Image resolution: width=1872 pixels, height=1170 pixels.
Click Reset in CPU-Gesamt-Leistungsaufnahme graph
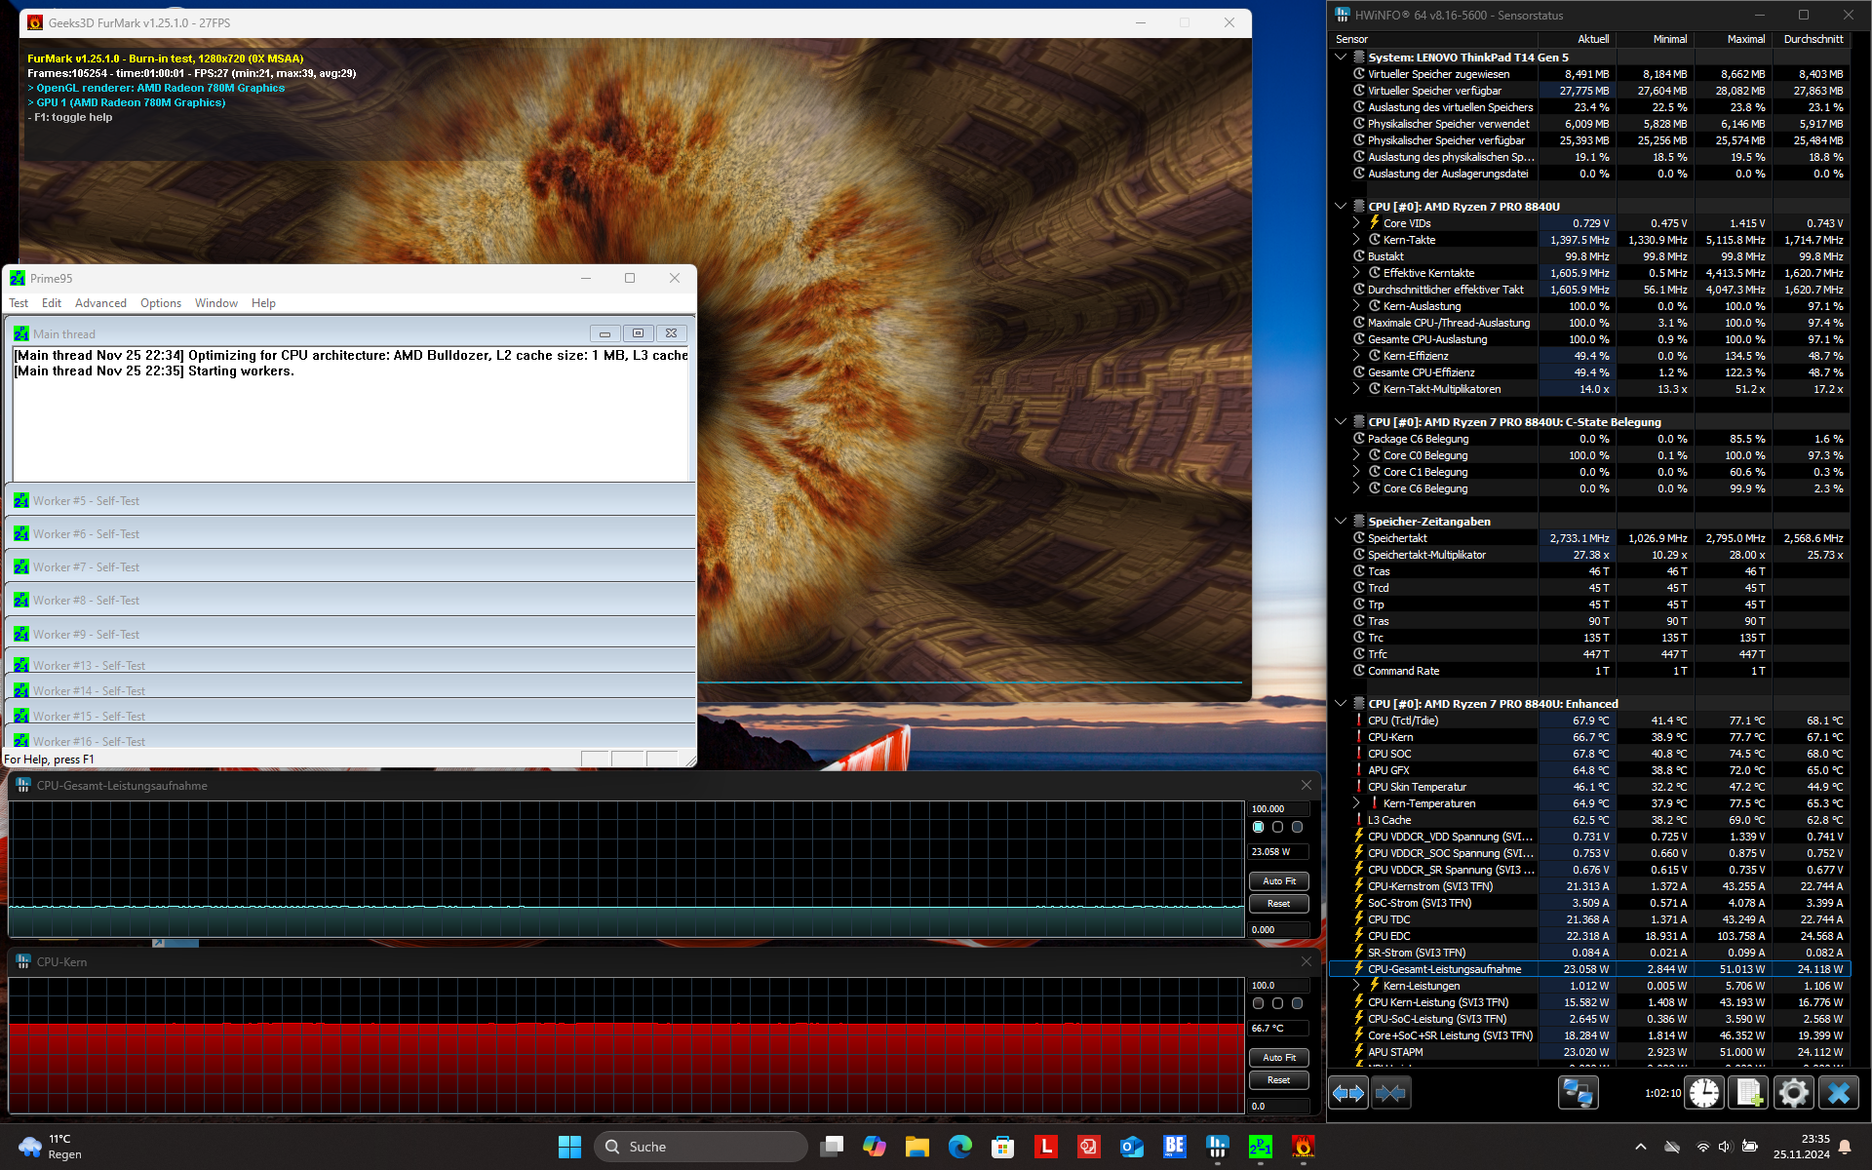point(1278,904)
